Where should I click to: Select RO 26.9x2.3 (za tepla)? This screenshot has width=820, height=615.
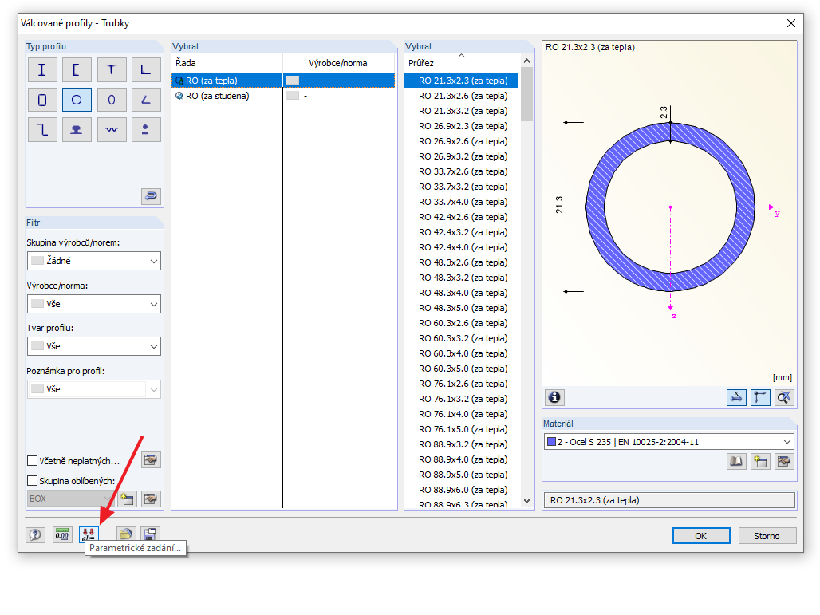click(463, 126)
